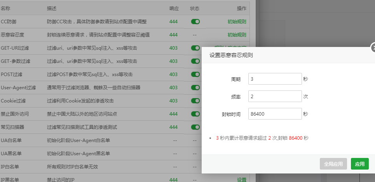Click the 设置恶意容忍规则 dialog title
The height and width of the screenshot is (182, 375).
(231, 55)
